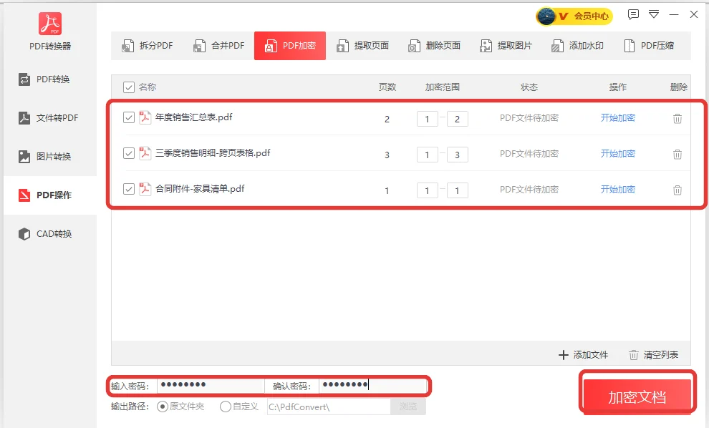Edit end page field for 年度销售汇总表.pdf

tap(457, 119)
